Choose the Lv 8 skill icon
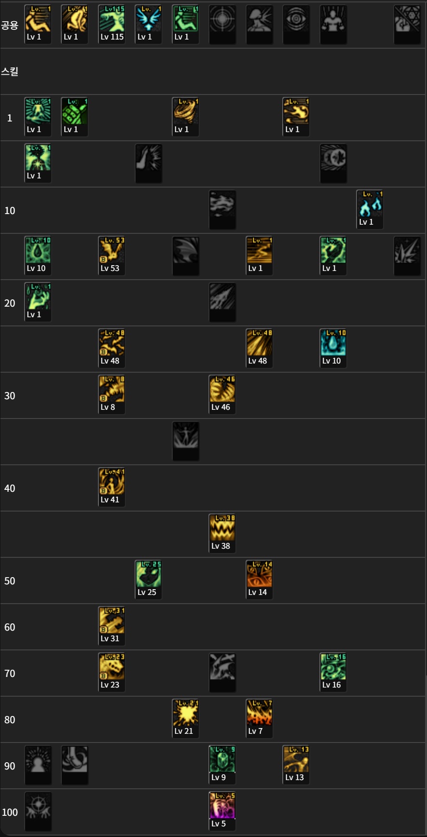Image resolution: width=427 pixels, height=837 pixels. click(x=111, y=394)
